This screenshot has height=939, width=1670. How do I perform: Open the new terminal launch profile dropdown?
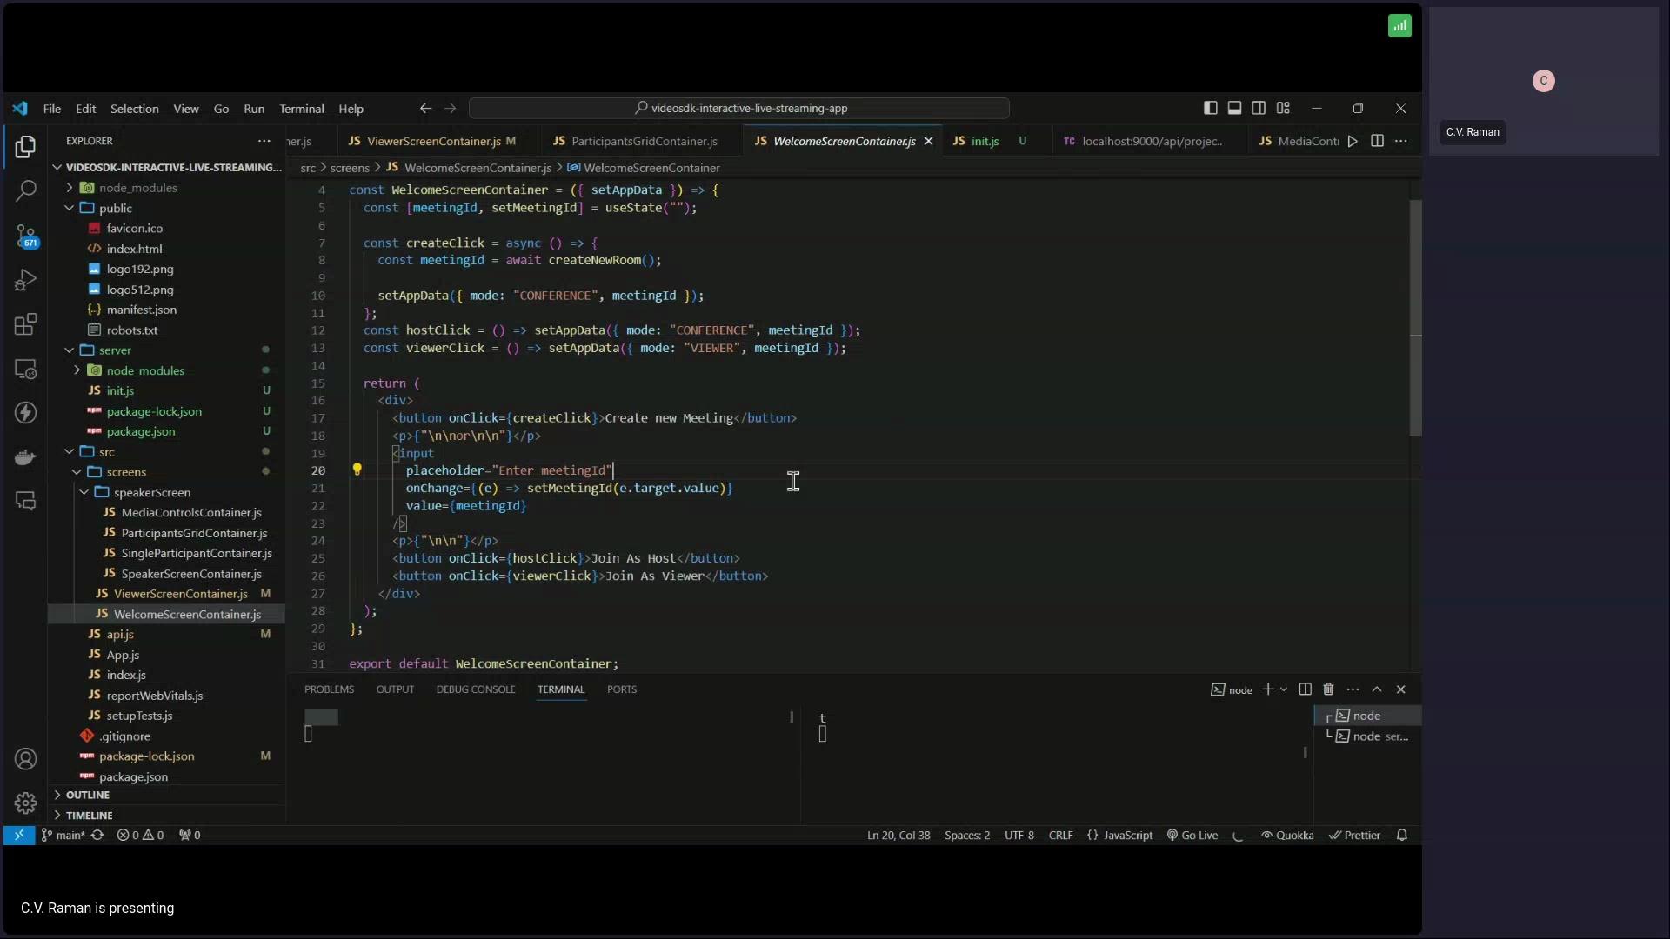click(x=1284, y=689)
